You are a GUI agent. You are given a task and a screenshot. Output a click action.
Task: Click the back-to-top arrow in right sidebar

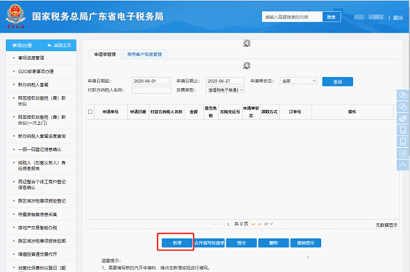(x=403, y=165)
